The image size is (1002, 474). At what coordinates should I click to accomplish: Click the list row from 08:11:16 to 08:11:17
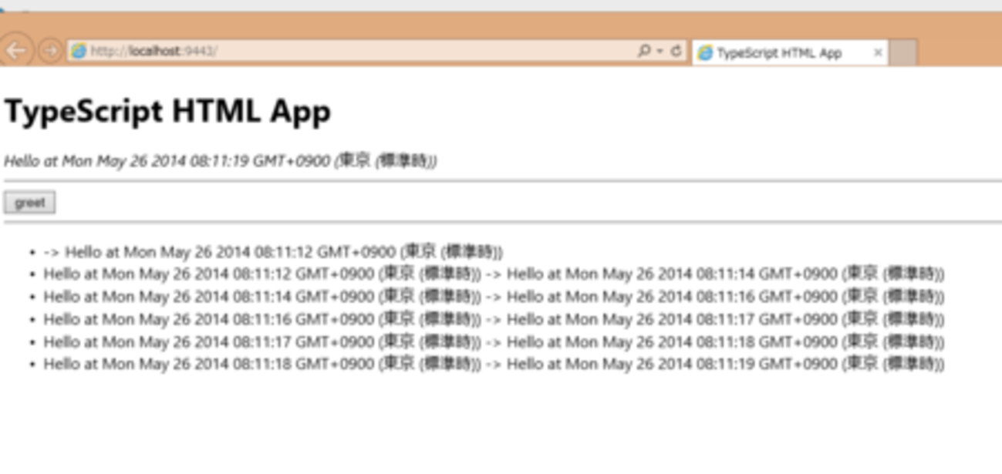tap(494, 318)
